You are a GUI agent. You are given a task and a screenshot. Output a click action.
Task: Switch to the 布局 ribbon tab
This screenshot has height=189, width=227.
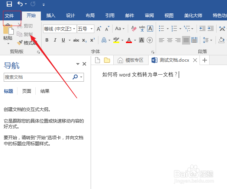click(x=90, y=16)
